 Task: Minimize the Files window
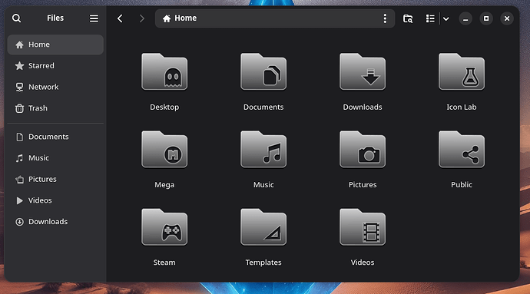pos(465,18)
